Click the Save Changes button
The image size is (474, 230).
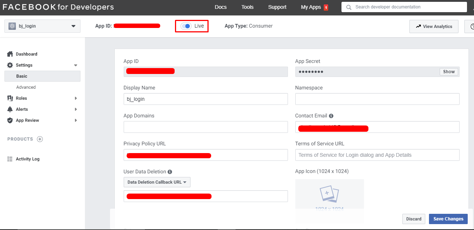click(x=448, y=219)
